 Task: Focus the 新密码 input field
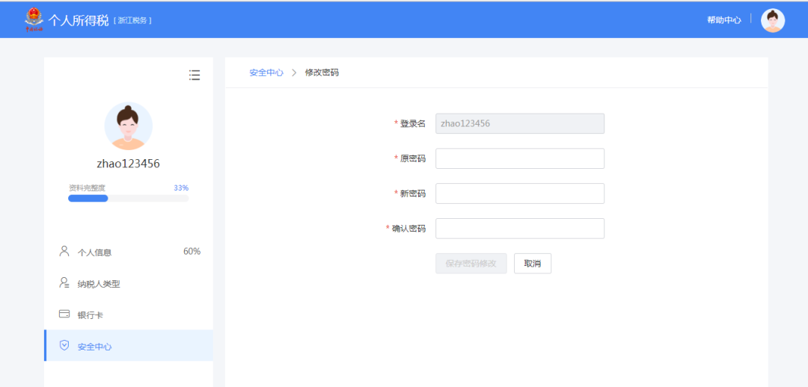coord(519,193)
